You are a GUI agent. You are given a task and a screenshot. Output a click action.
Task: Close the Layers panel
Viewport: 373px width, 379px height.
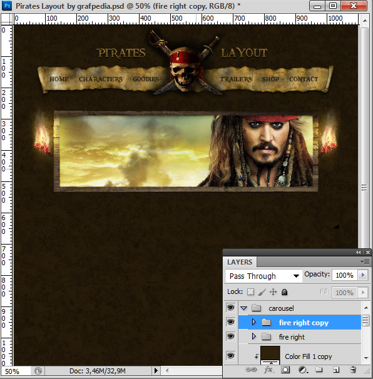pyautogui.click(x=368, y=252)
